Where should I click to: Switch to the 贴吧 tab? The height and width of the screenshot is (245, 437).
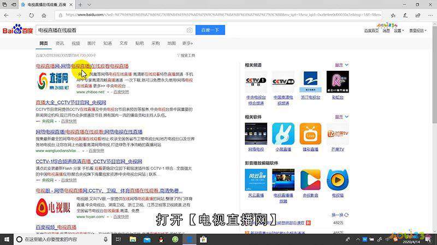139,44
